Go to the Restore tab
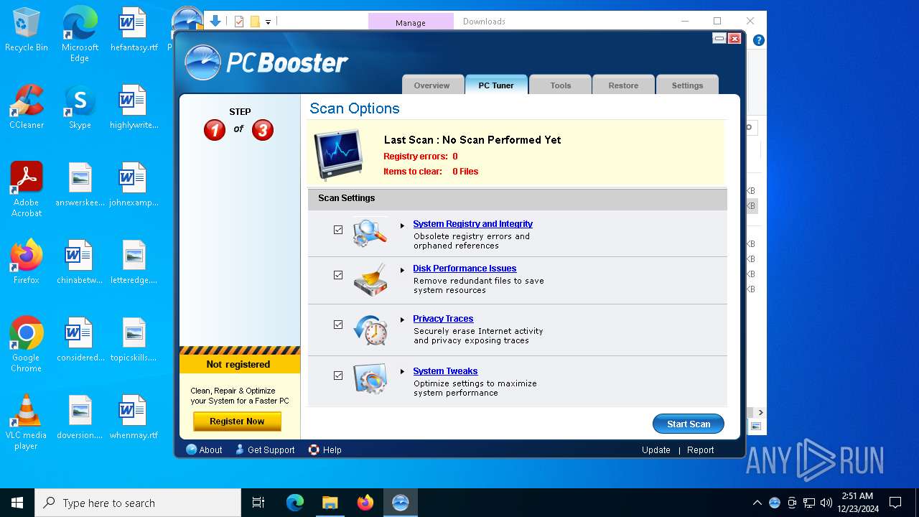The height and width of the screenshot is (517, 919). [623, 85]
